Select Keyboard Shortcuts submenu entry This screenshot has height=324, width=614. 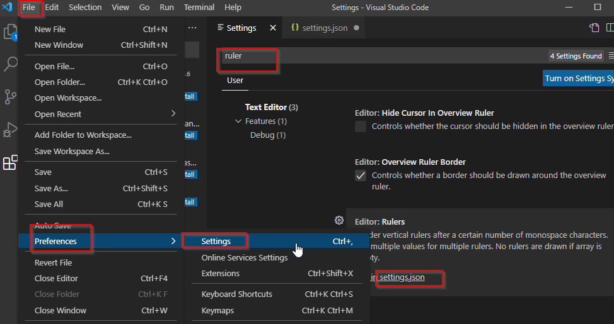click(277, 294)
